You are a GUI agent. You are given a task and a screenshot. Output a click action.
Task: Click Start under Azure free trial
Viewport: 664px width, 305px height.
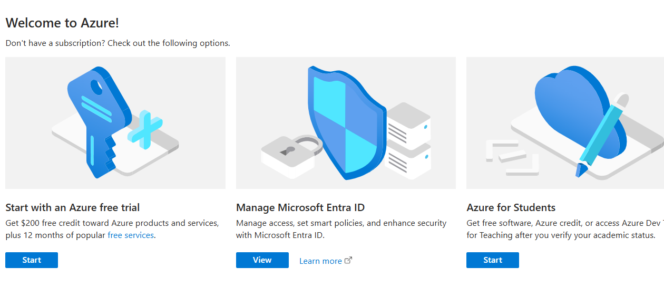pyautogui.click(x=32, y=260)
